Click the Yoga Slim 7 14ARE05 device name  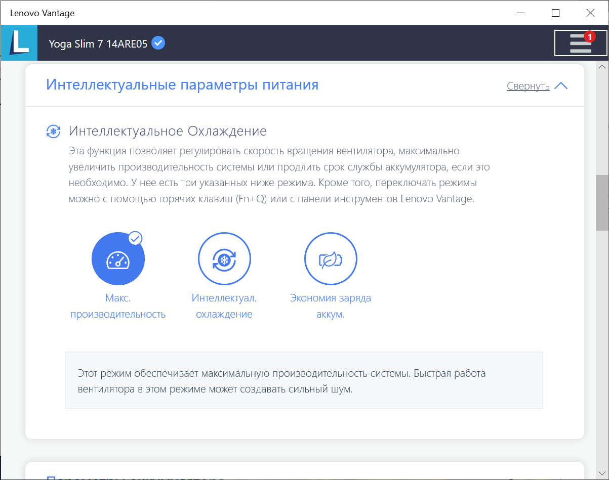pos(98,43)
